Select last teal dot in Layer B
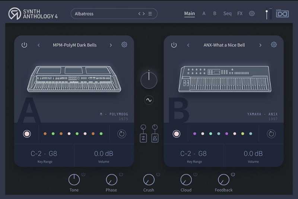 click(x=251, y=134)
